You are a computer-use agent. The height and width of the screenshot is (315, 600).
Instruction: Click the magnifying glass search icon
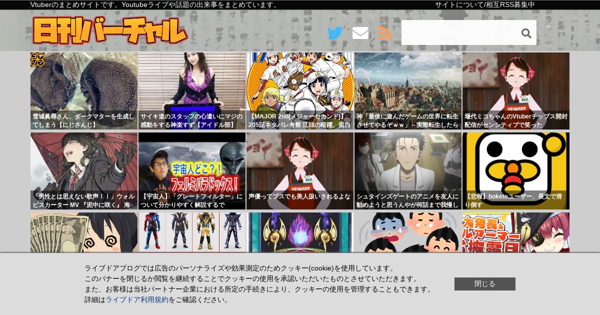click(x=526, y=33)
